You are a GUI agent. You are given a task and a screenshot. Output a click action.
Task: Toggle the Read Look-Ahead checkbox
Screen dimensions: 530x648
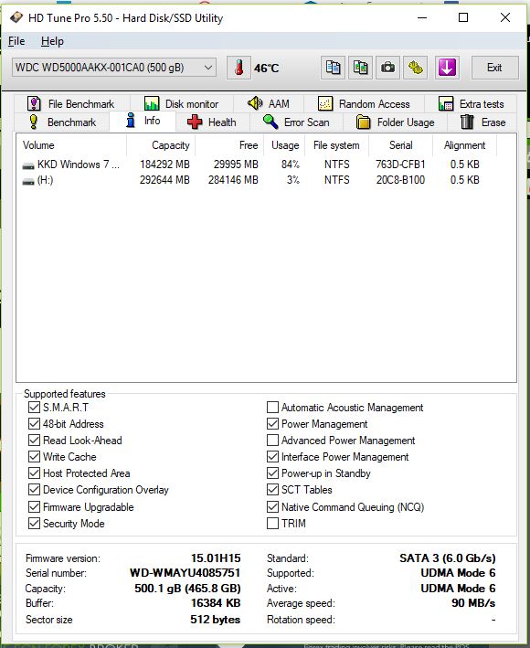pos(34,441)
